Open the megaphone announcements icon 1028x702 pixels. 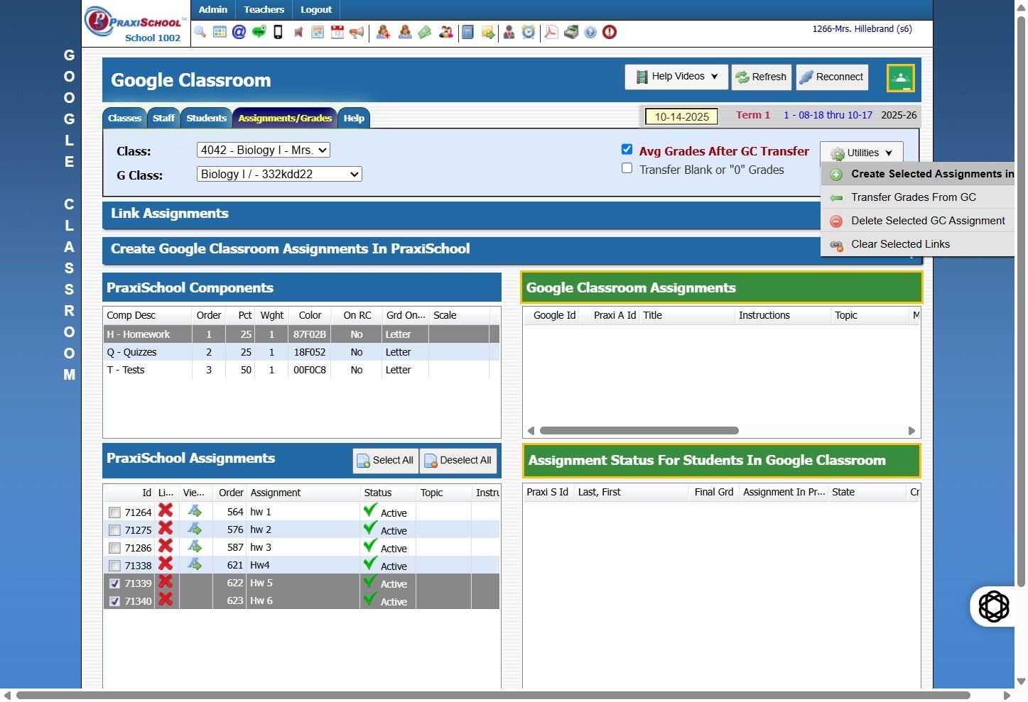[357, 32]
